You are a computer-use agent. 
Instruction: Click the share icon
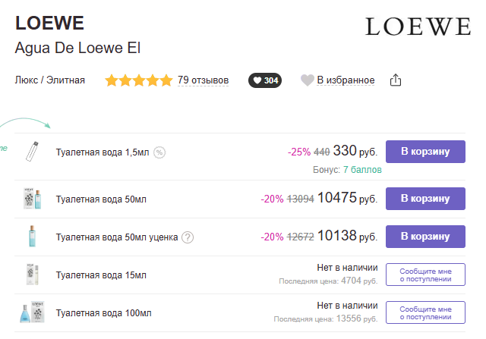coord(395,80)
